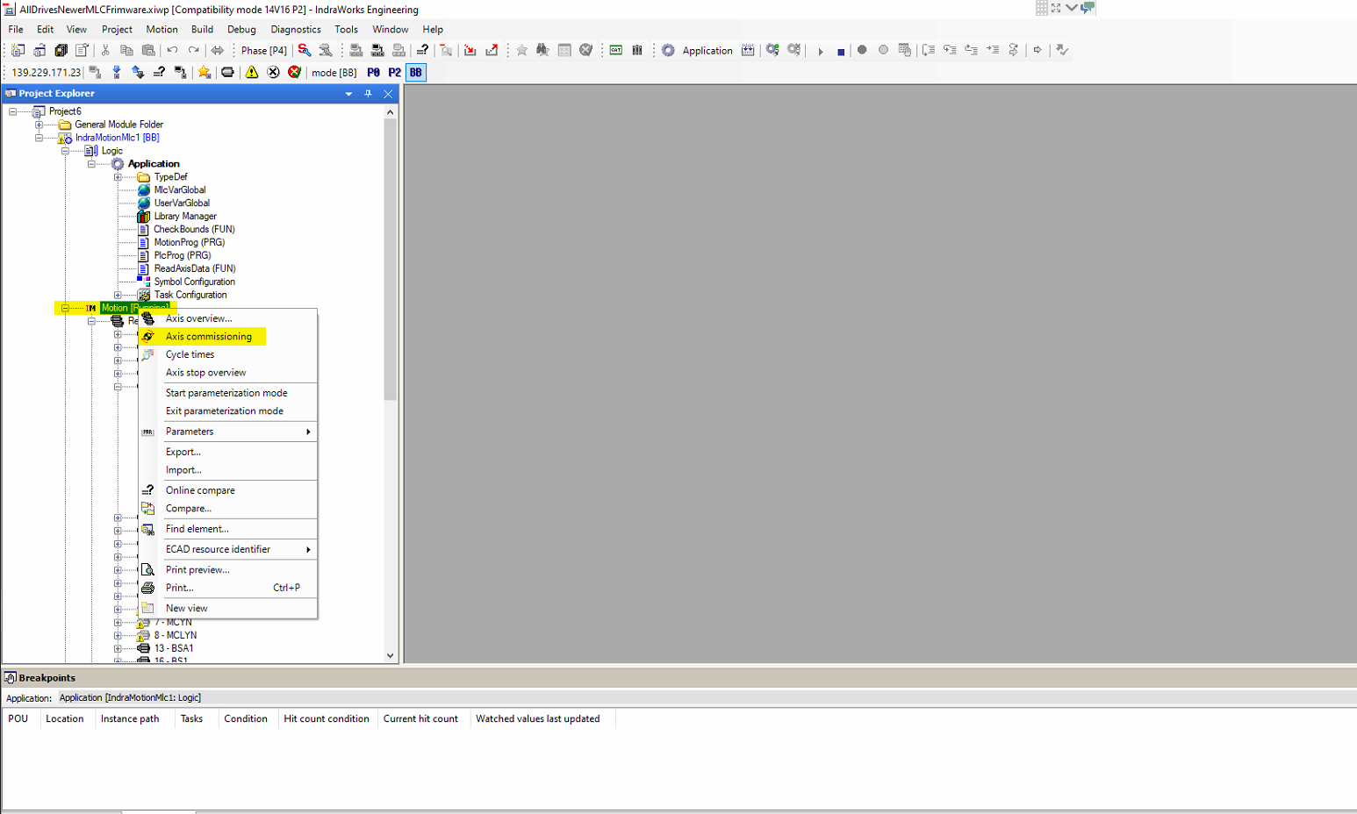Click the yellow warning triangle icon
The width and height of the screenshot is (1357, 814).
coord(252,72)
